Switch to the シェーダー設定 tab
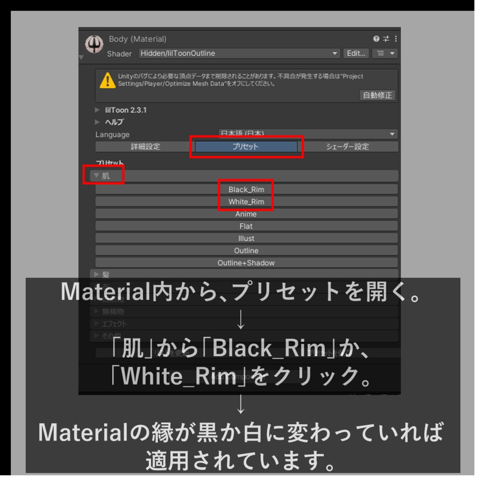Viewport: 487px width, 487px height. pyautogui.click(x=348, y=146)
